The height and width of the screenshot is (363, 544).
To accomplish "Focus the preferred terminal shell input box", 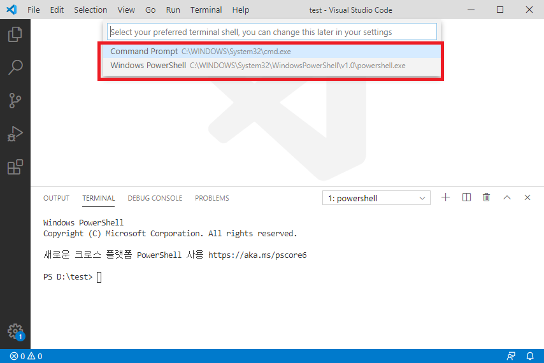I will (271, 32).
